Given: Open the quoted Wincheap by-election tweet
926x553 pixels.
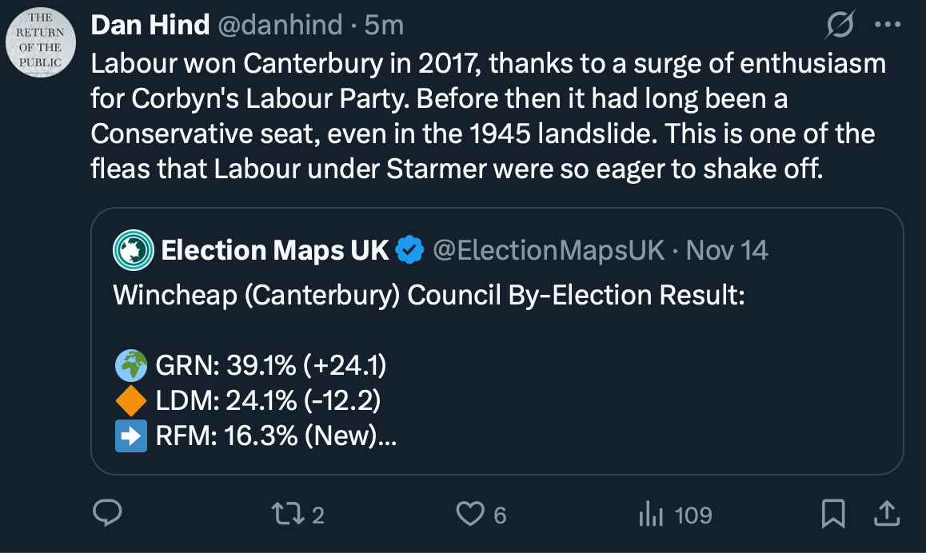Looking at the screenshot, I should [496, 368].
